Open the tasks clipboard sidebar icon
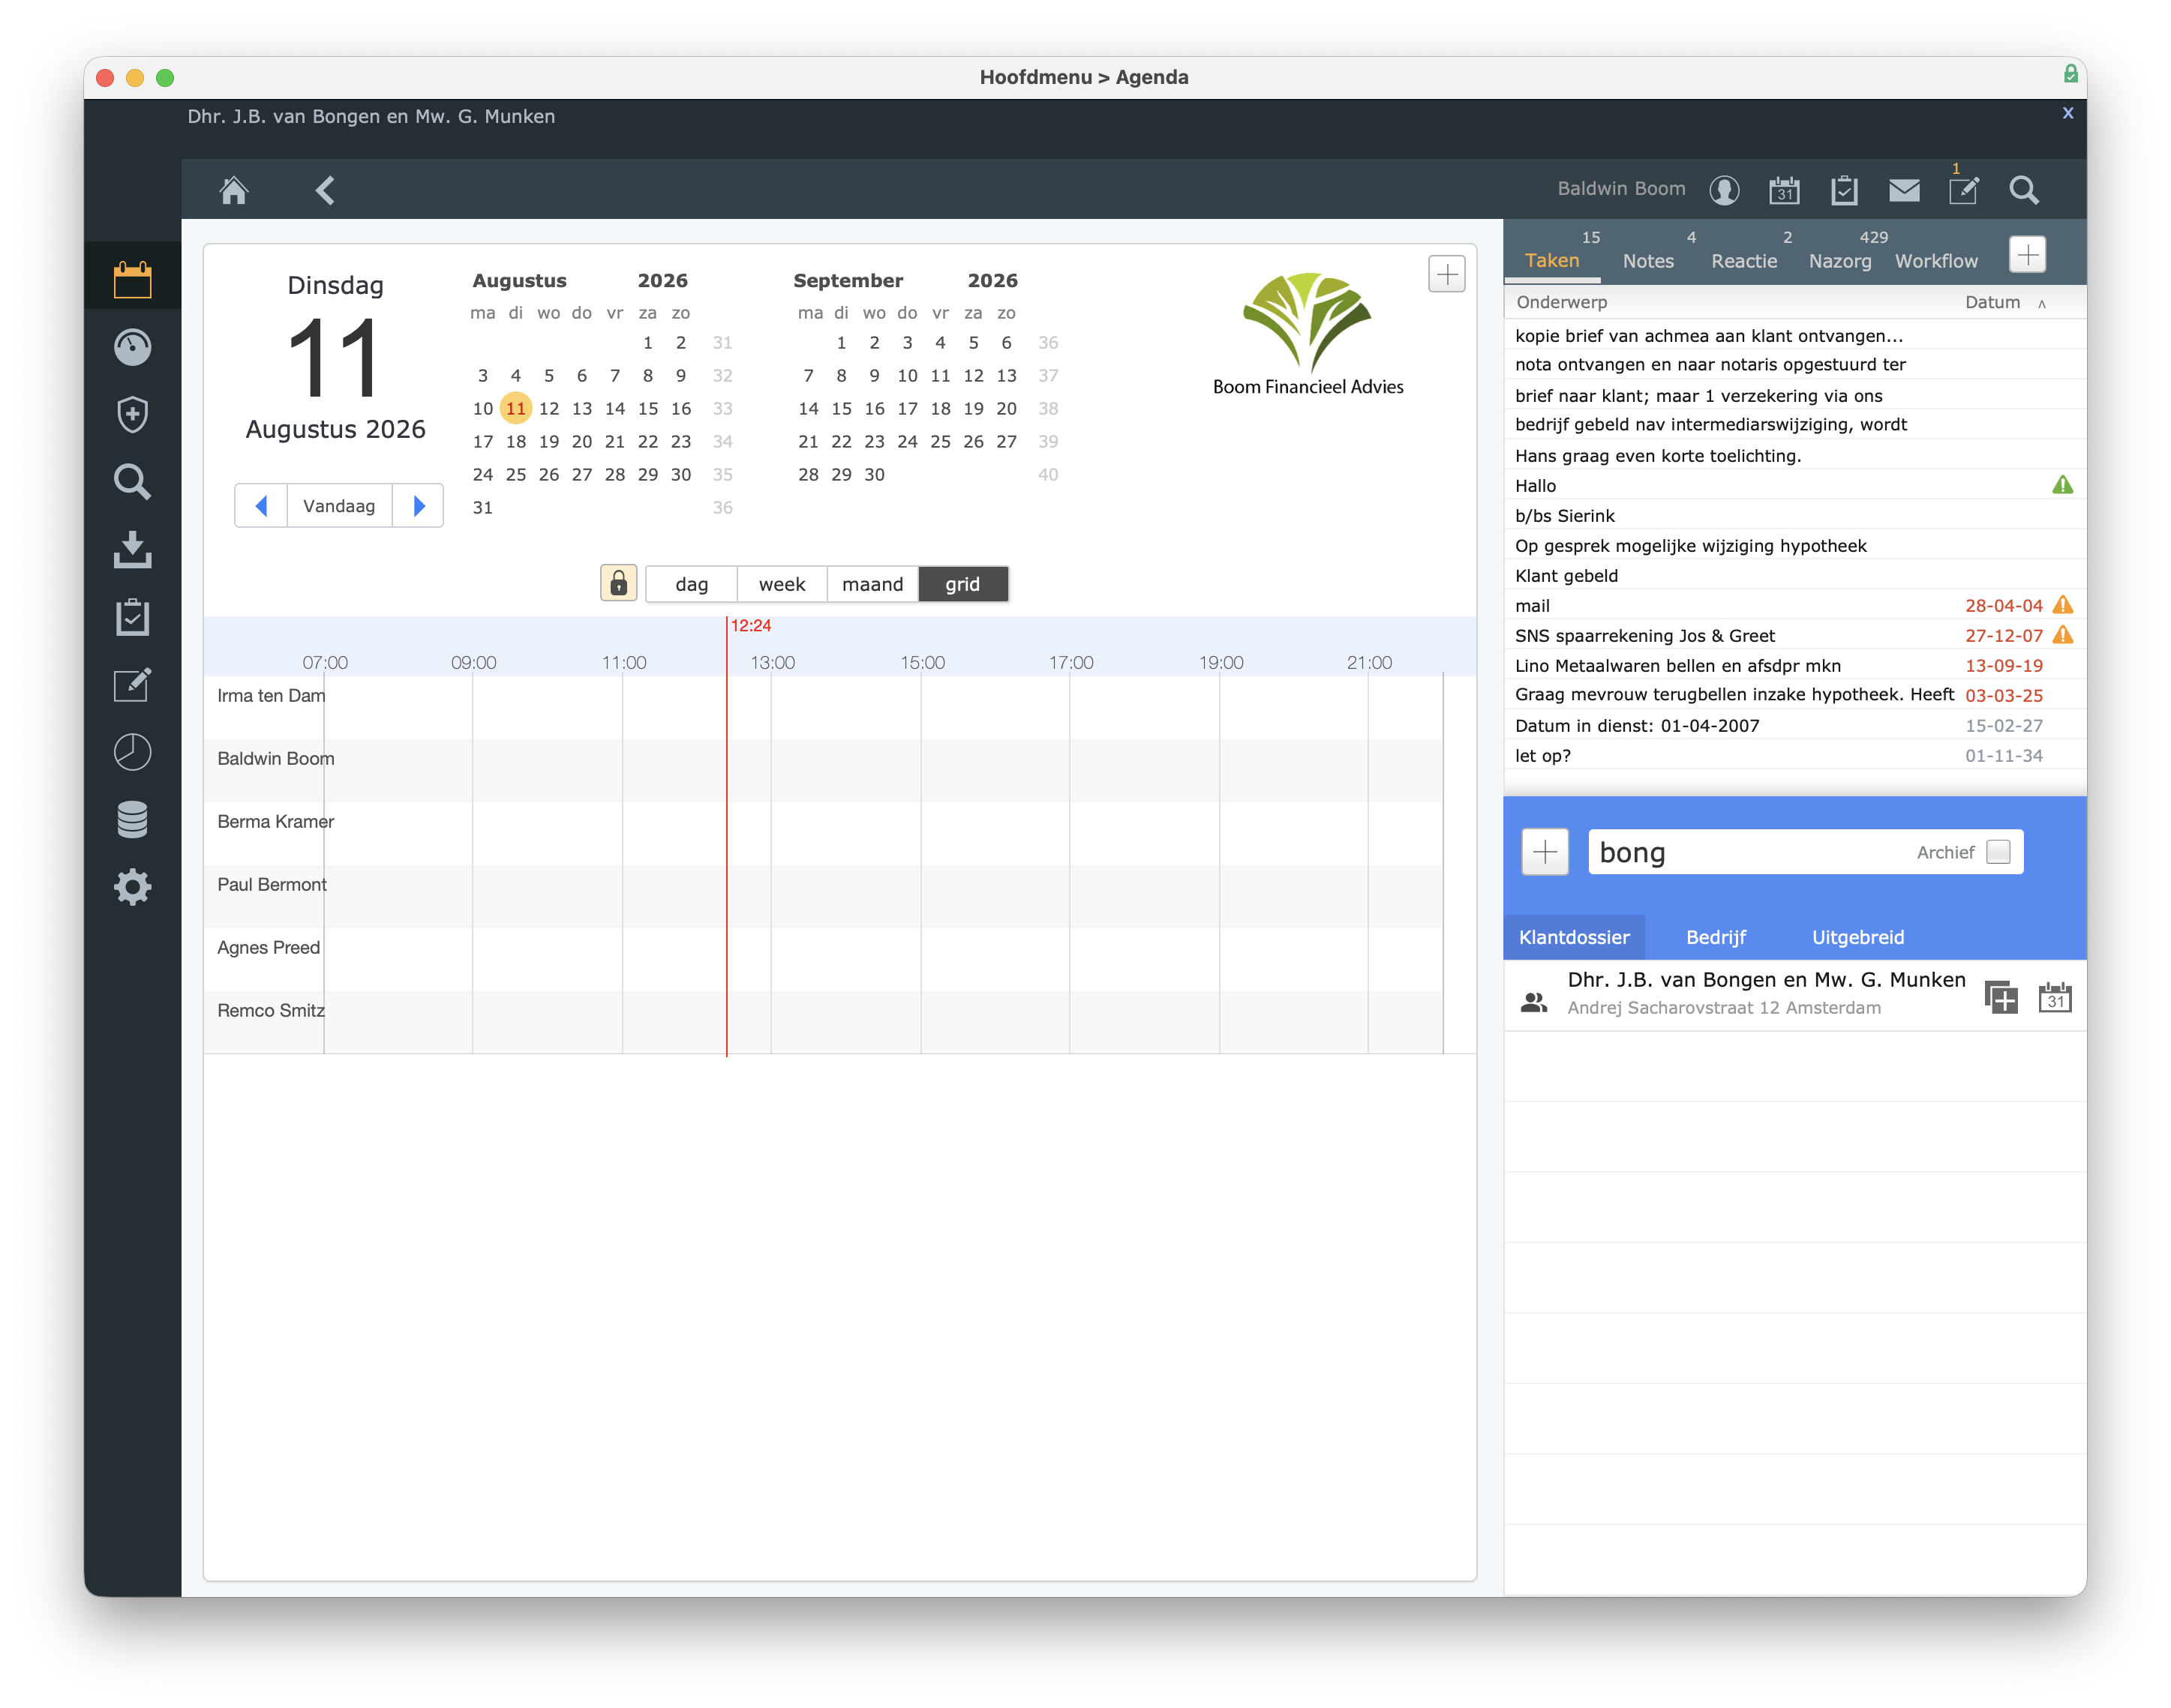This screenshot has height=1708, width=2171. coord(132,617)
